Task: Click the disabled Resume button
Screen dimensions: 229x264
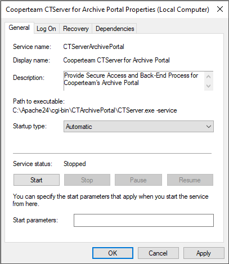Action: pyautogui.click(x=190, y=180)
